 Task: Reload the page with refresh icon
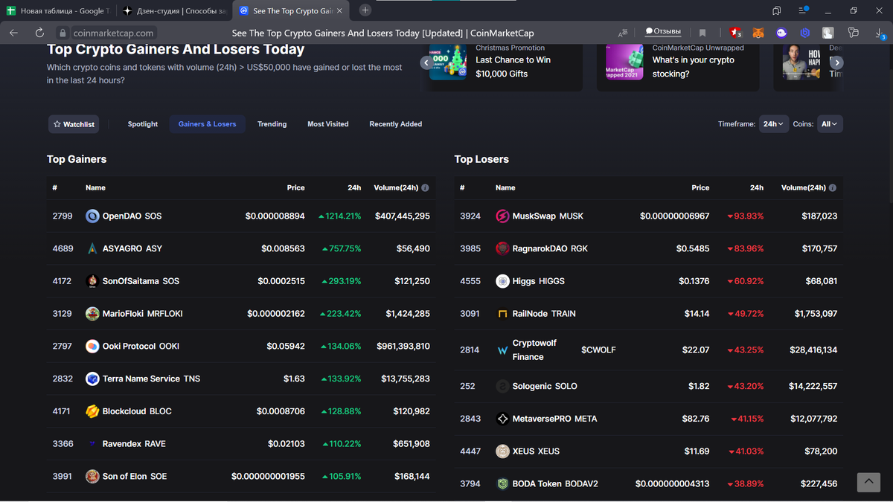pos(39,33)
